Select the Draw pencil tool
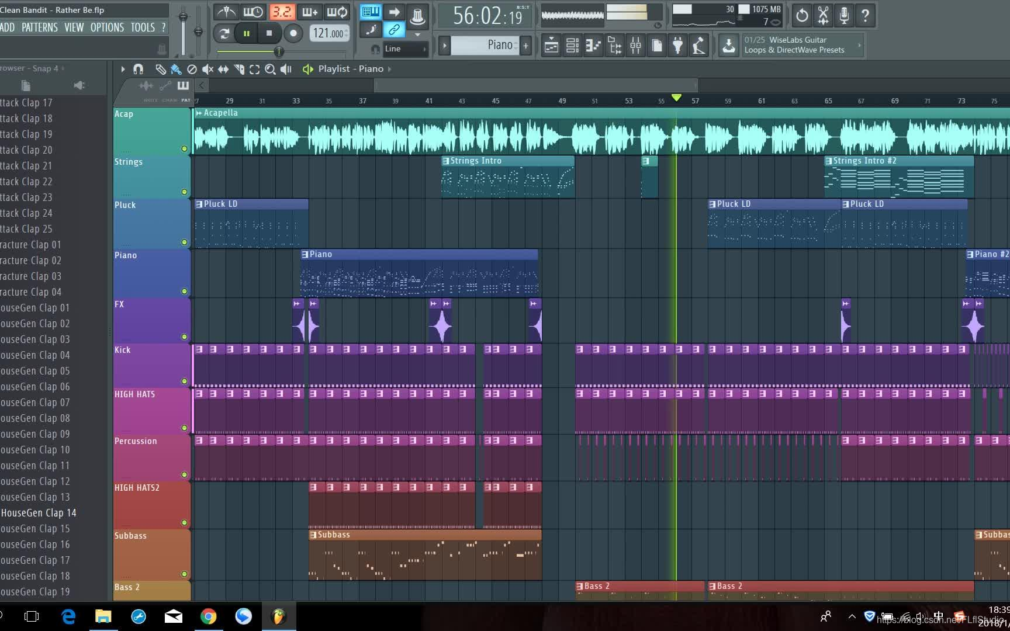 [x=160, y=69]
